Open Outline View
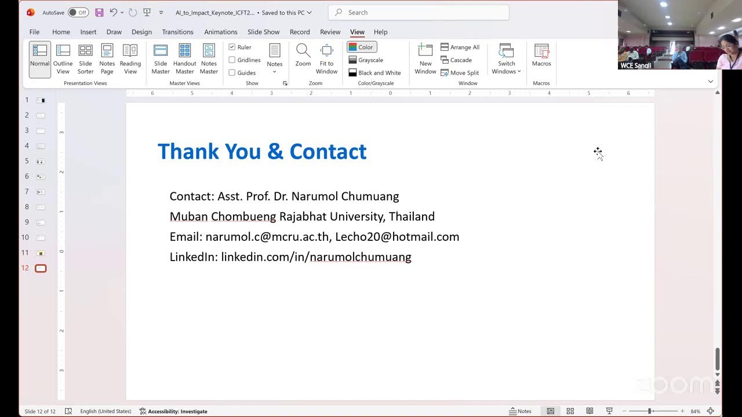The width and height of the screenshot is (742, 417). (63, 60)
